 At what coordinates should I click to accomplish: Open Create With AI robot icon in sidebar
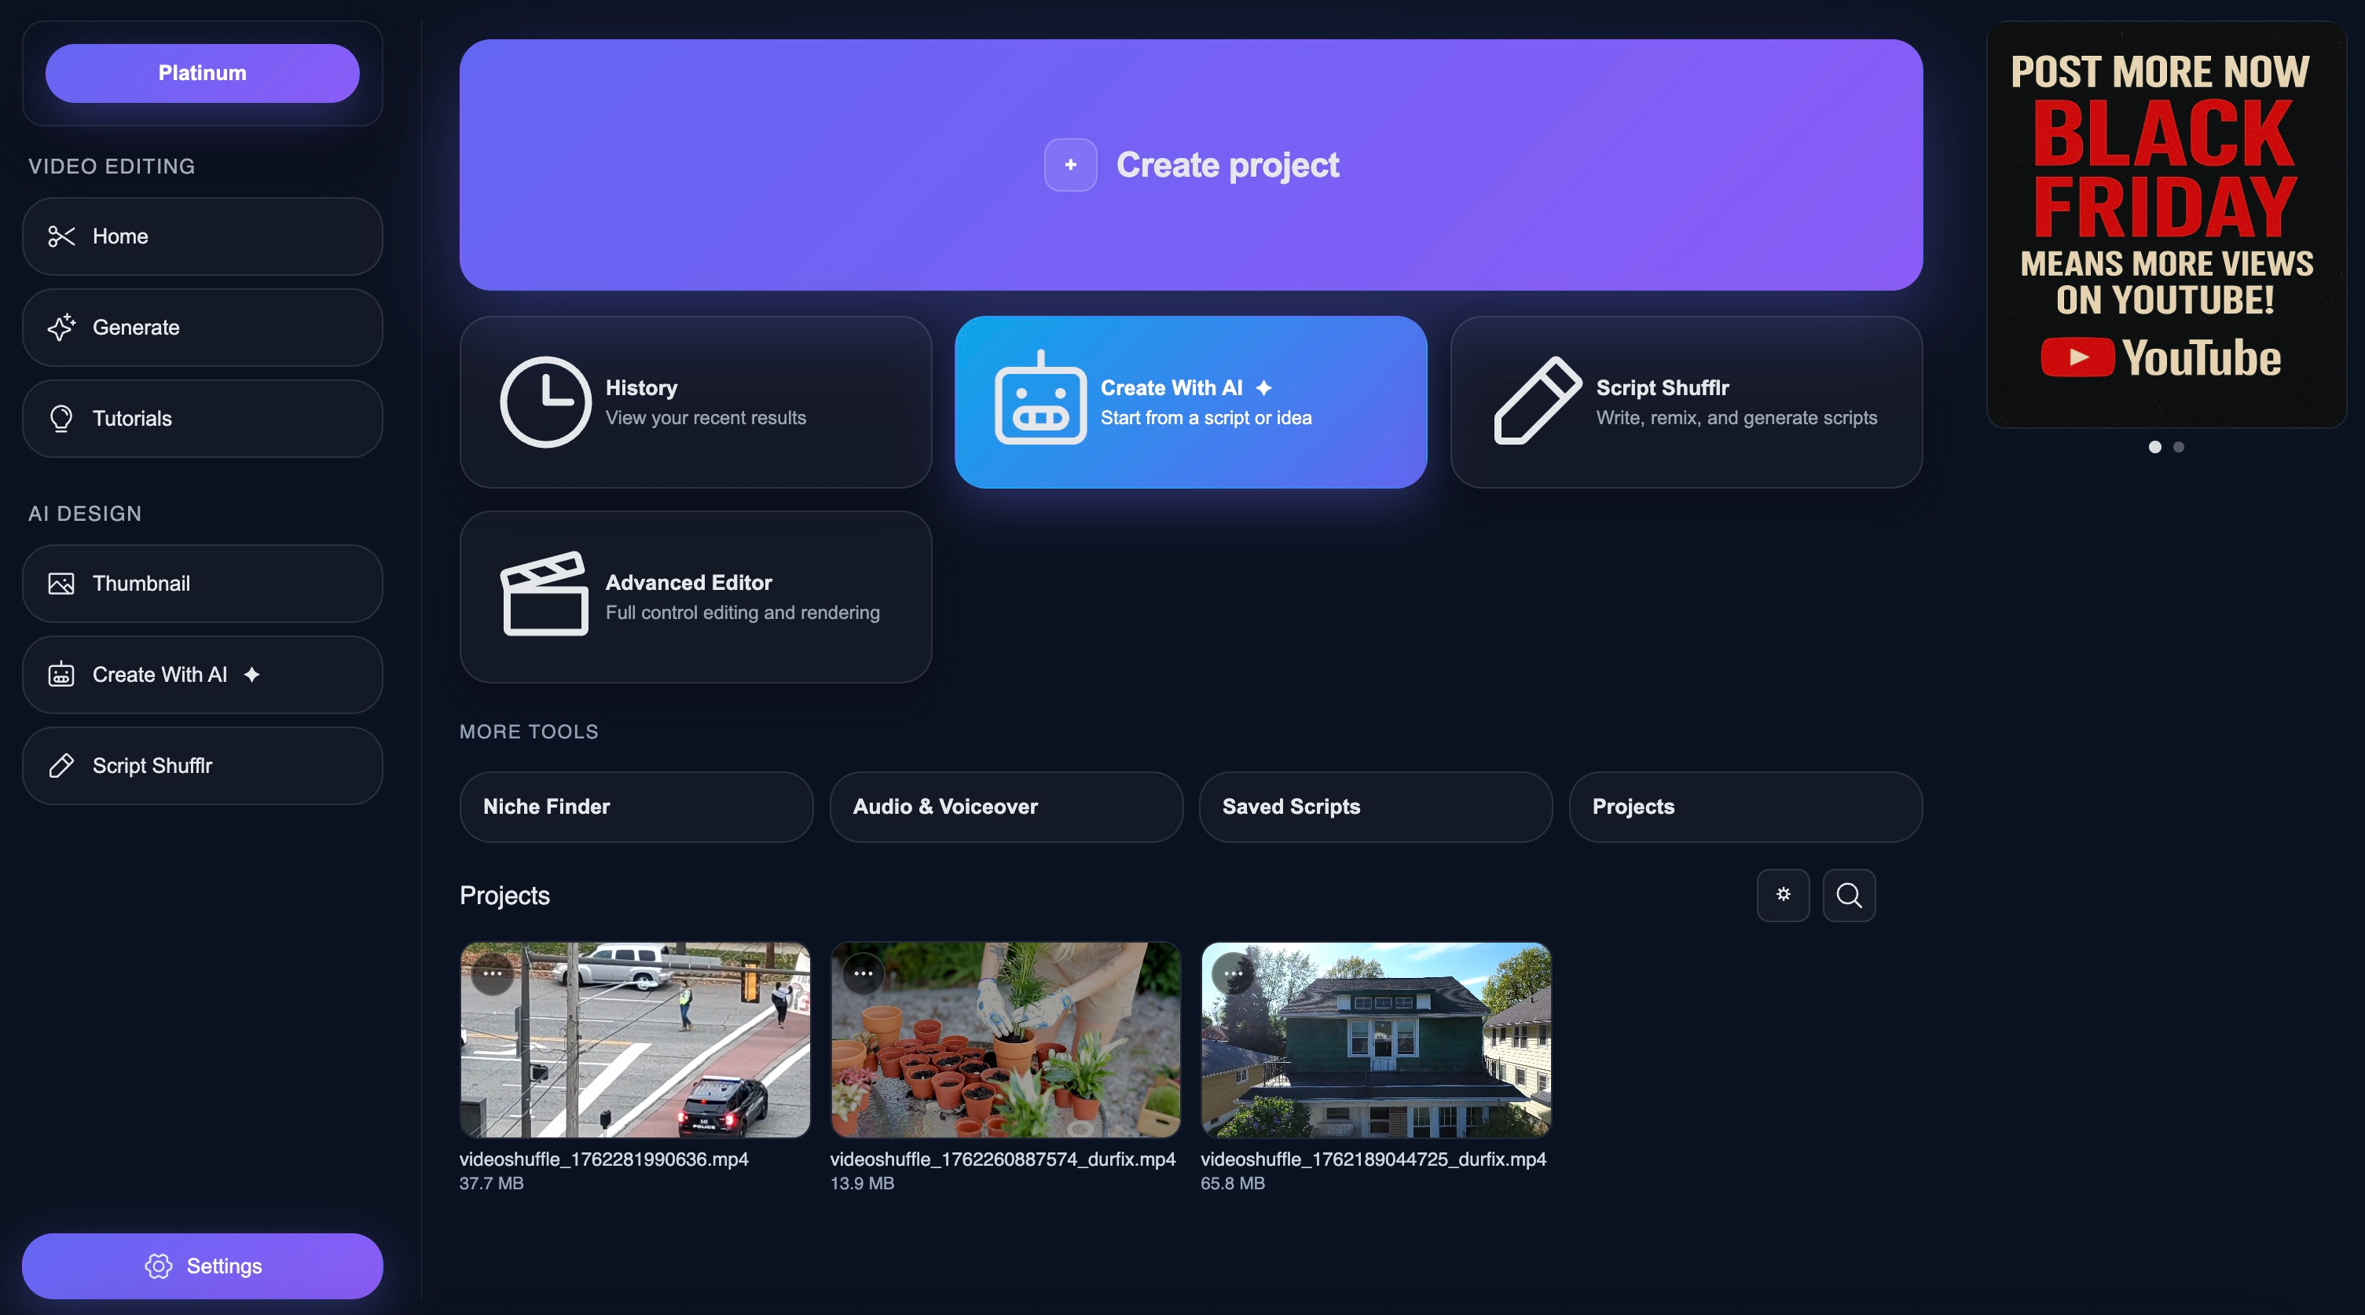[x=60, y=675]
